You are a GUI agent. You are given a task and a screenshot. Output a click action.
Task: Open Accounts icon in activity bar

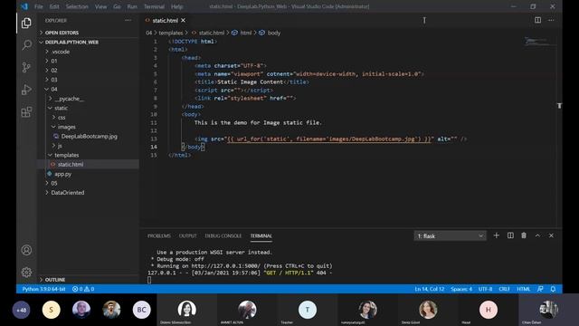26,250
